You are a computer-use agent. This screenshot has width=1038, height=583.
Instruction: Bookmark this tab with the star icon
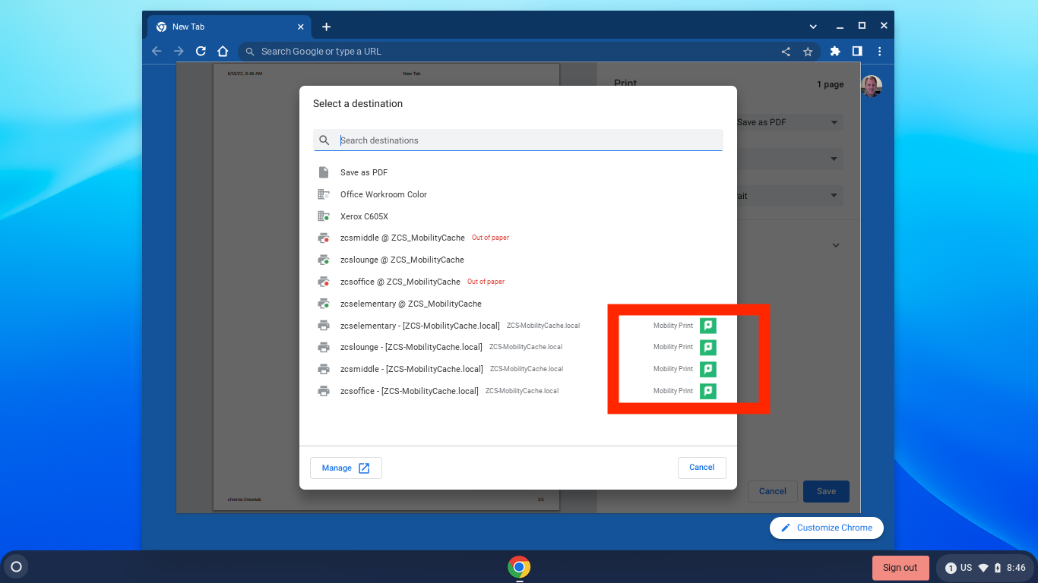click(x=808, y=52)
